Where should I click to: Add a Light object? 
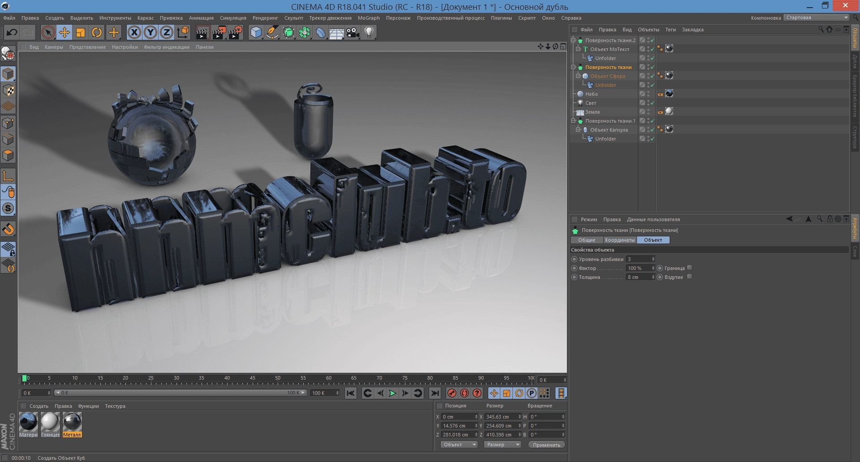(369, 32)
